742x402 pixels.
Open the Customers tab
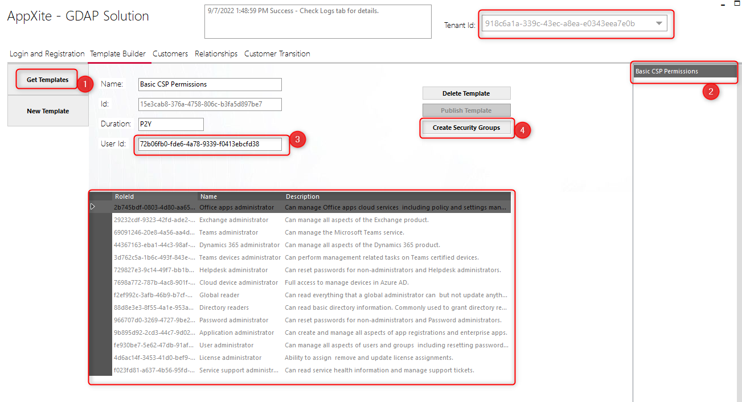tap(170, 54)
